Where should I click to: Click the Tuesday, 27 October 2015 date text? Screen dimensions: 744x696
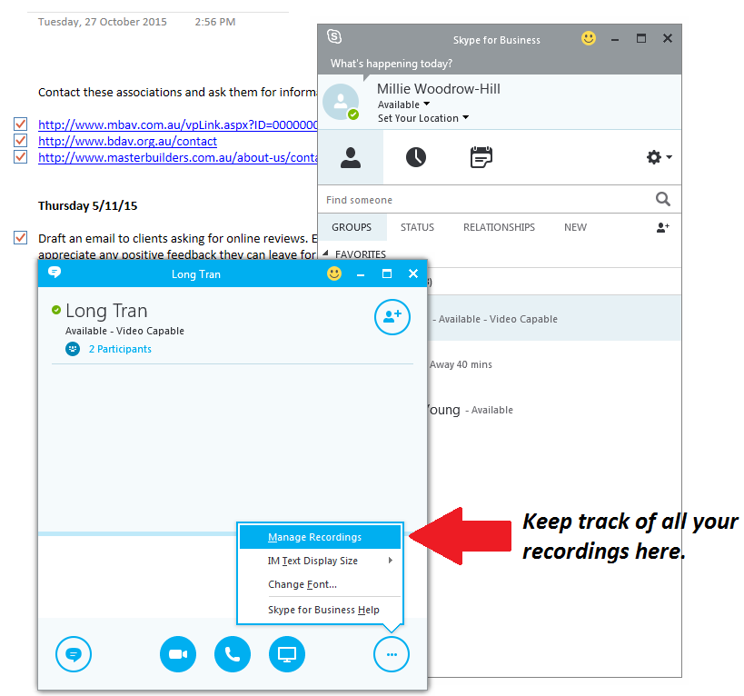coord(103,22)
